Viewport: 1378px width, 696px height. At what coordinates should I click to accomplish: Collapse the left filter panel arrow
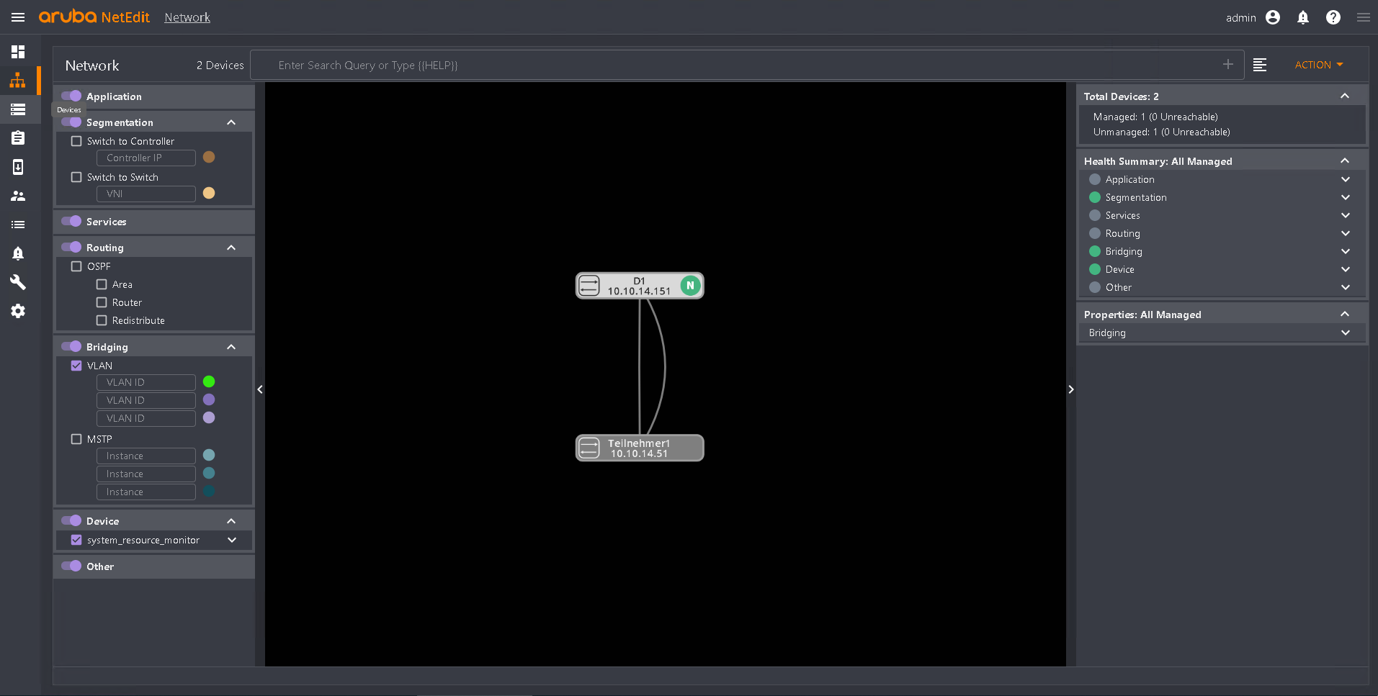tap(260, 389)
